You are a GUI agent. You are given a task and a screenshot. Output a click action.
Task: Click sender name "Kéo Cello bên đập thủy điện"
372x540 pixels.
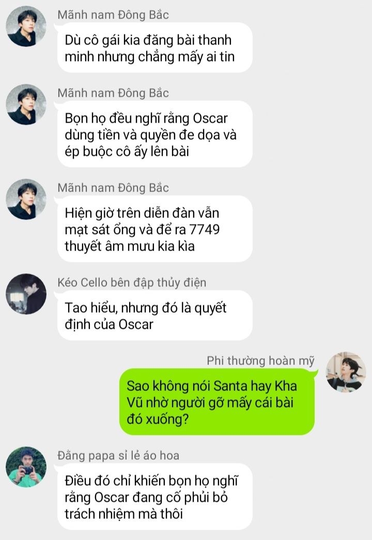coord(132,283)
